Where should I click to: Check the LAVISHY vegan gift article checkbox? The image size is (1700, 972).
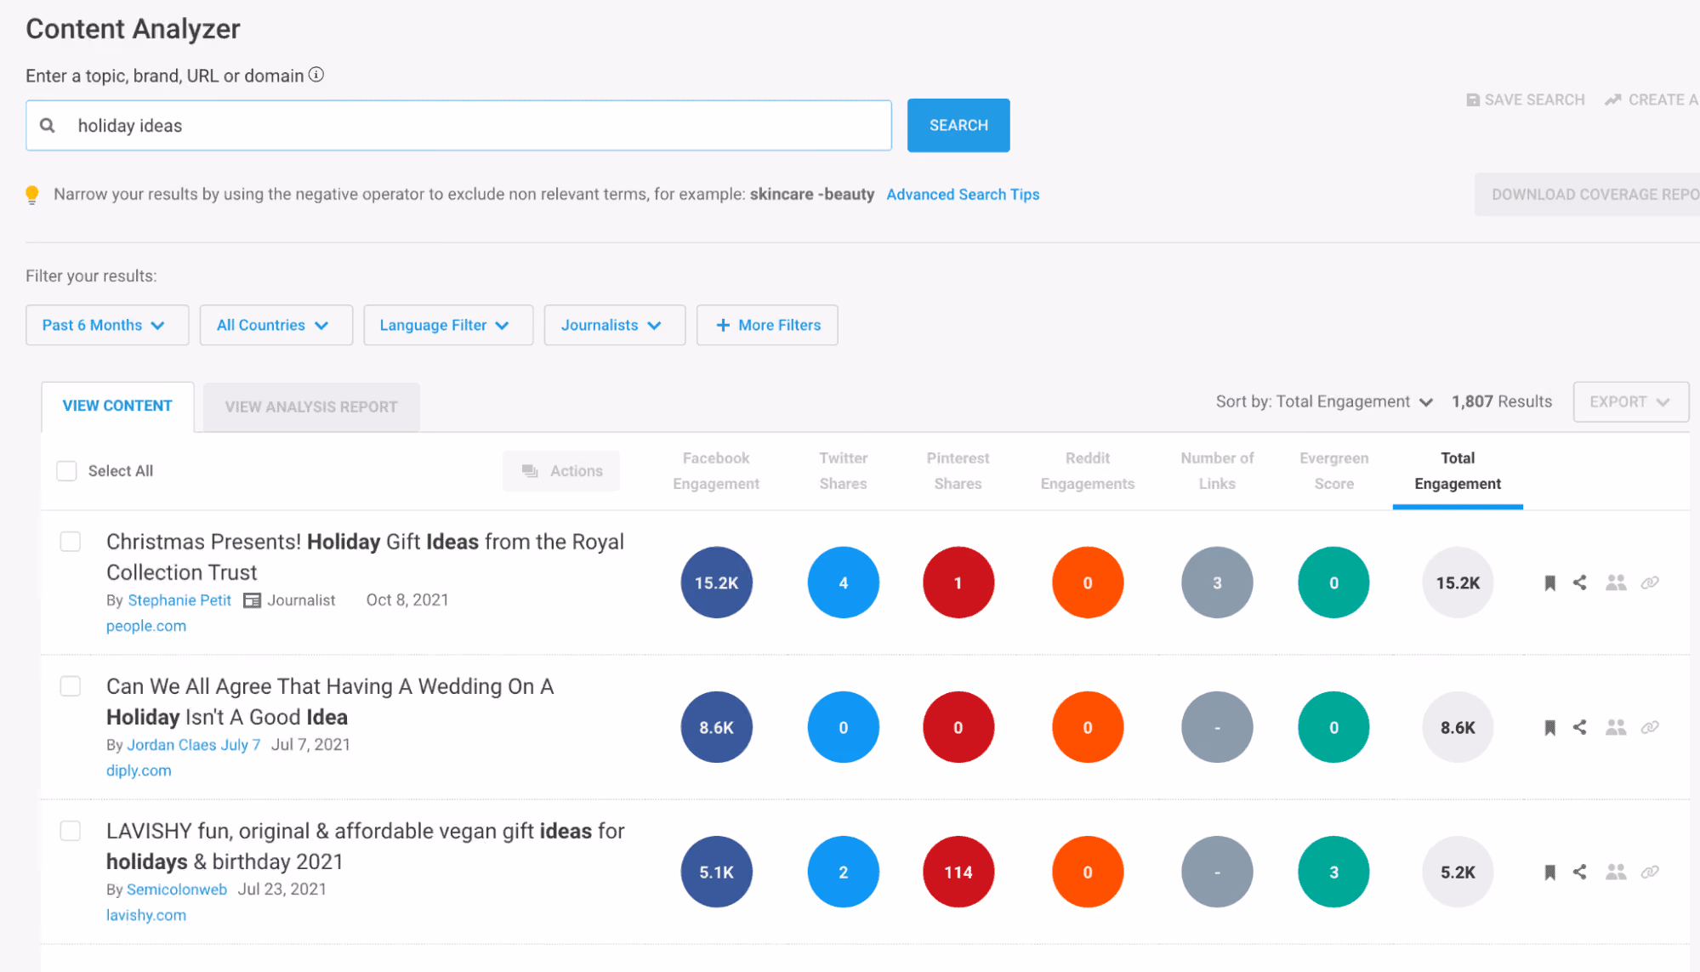tap(71, 831)
